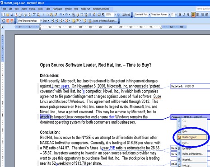Toggle Align Left paragraph button
Screen dimensions: 210x167
tap(194, 14)
